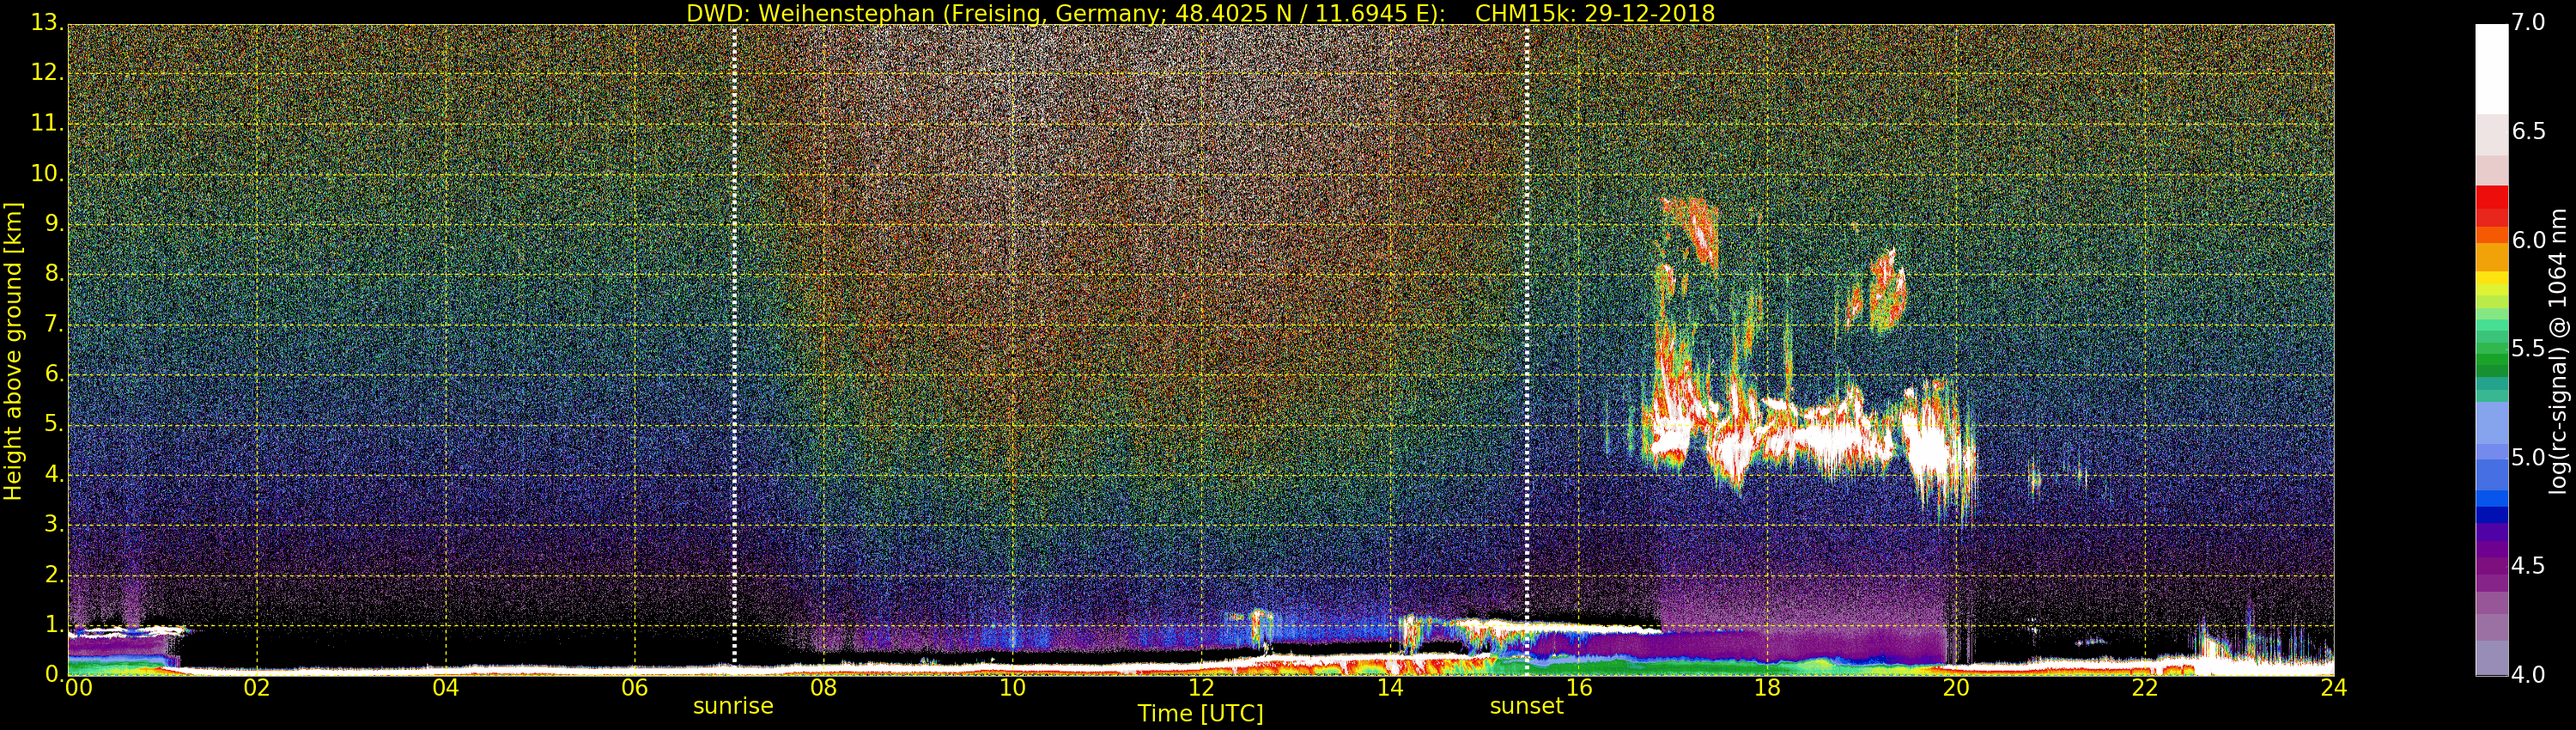Viewport: 2576px width, 730px height.
Task: Click the colorbar tick label 4.5
Action: [x=2528, y=566]
